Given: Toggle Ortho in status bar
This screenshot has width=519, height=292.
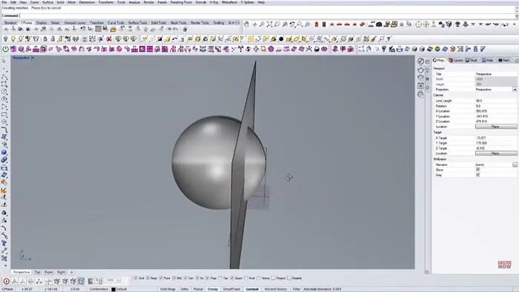Looking at the screenshot, I should [x=185, y=289].
